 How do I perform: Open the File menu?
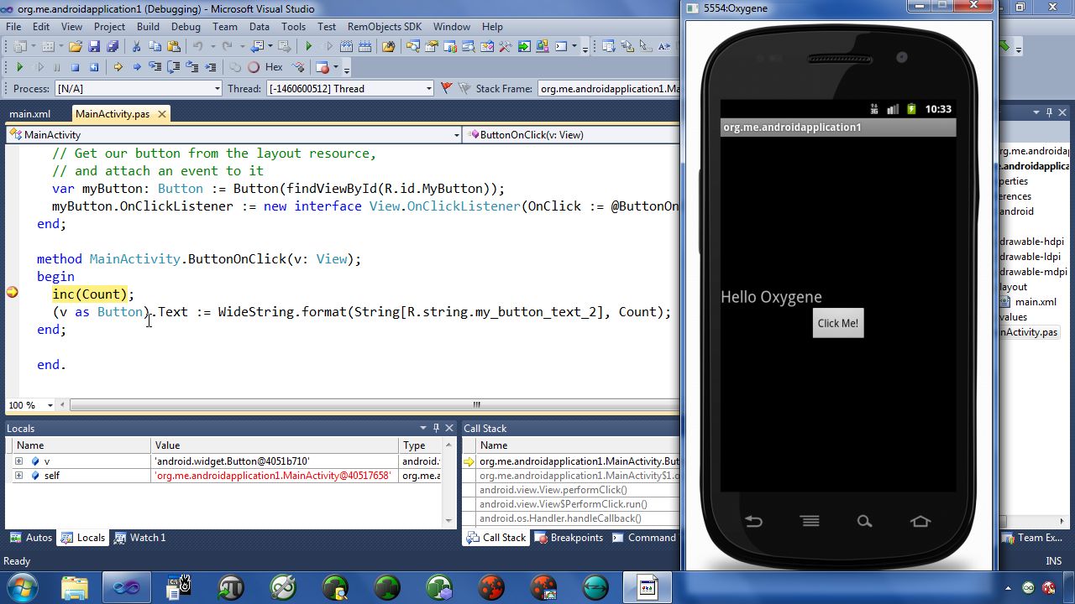[x=13, y=26]
